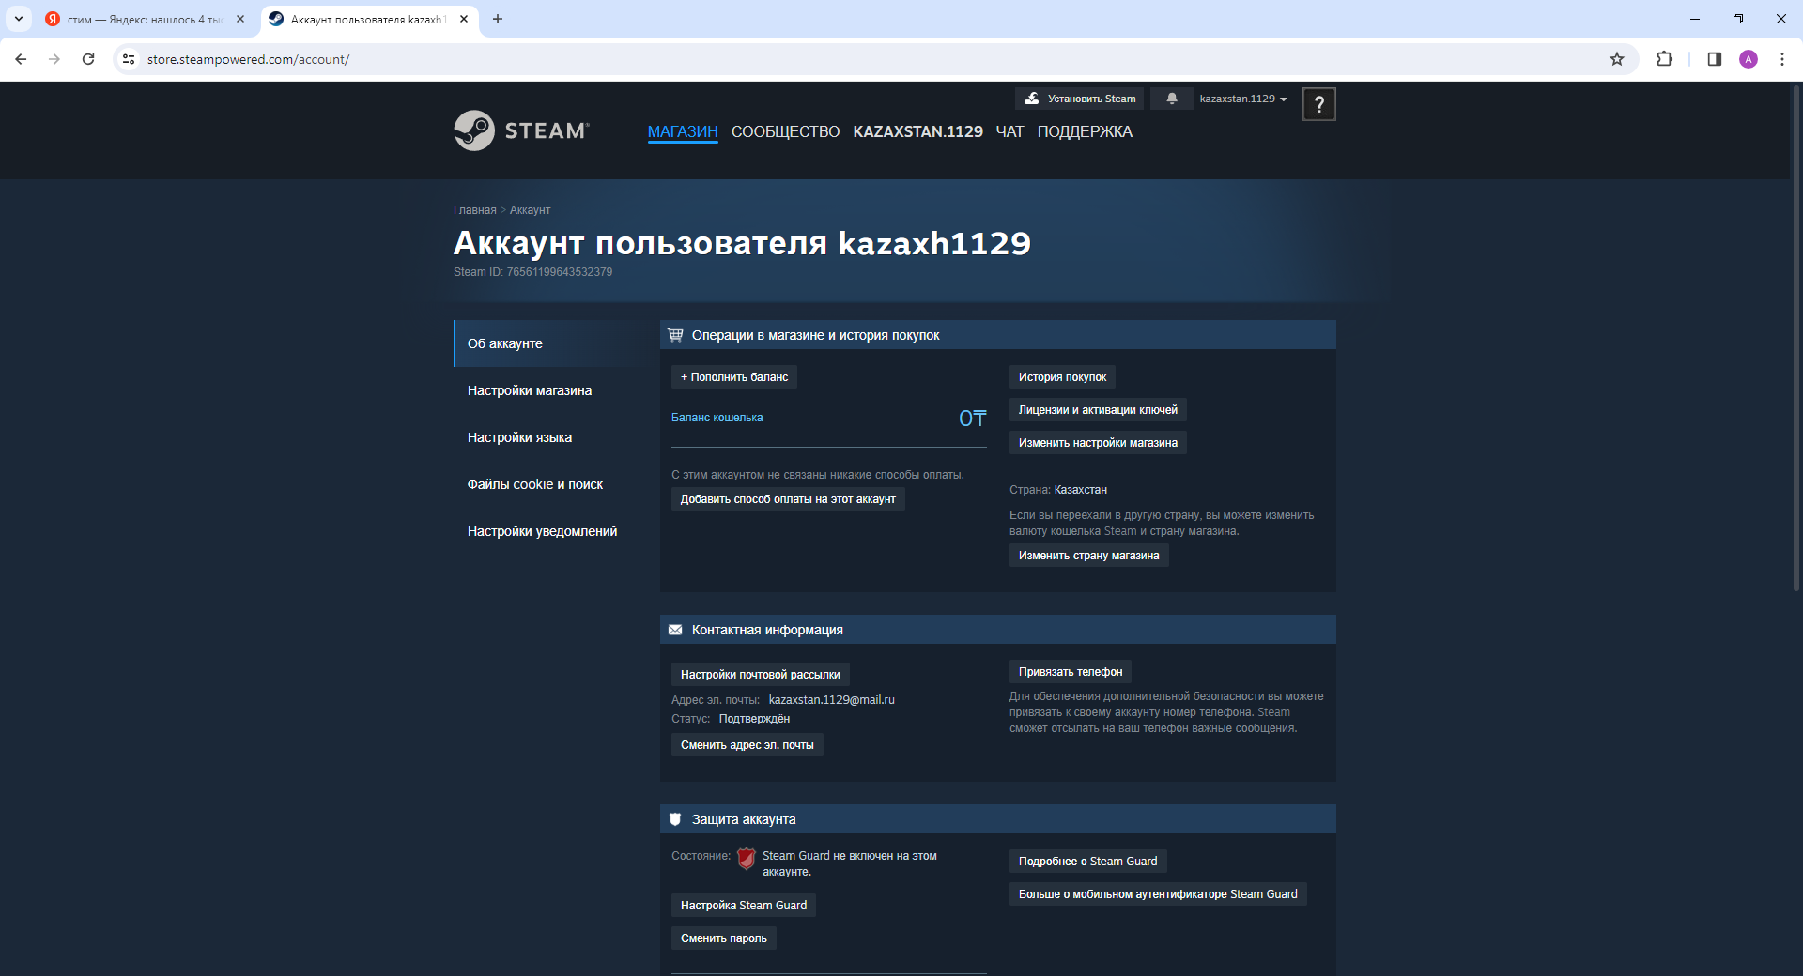Click email kazaxstan.1129@mail.ru text
This screenshot has height=976, width=1803.
pyautogui.click(x=832, y=700)
